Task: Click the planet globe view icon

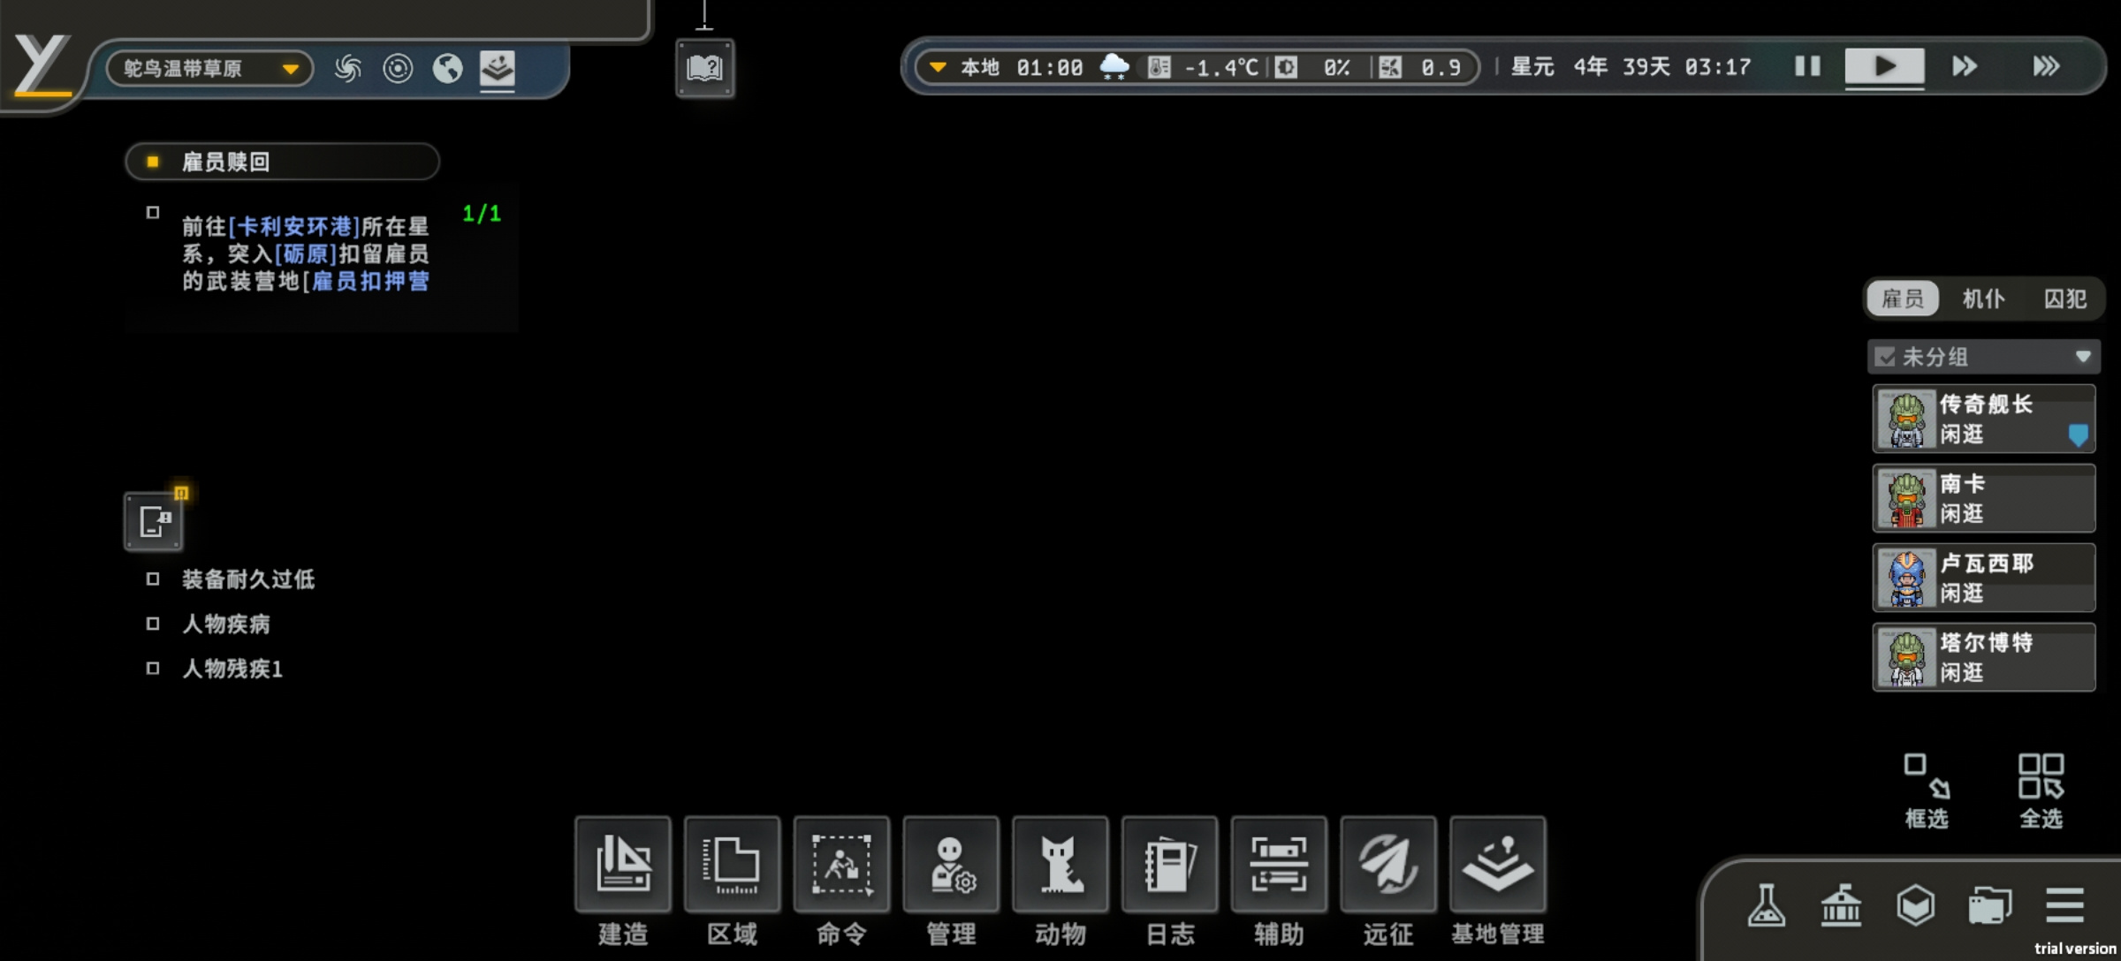Action: [447, 68]
